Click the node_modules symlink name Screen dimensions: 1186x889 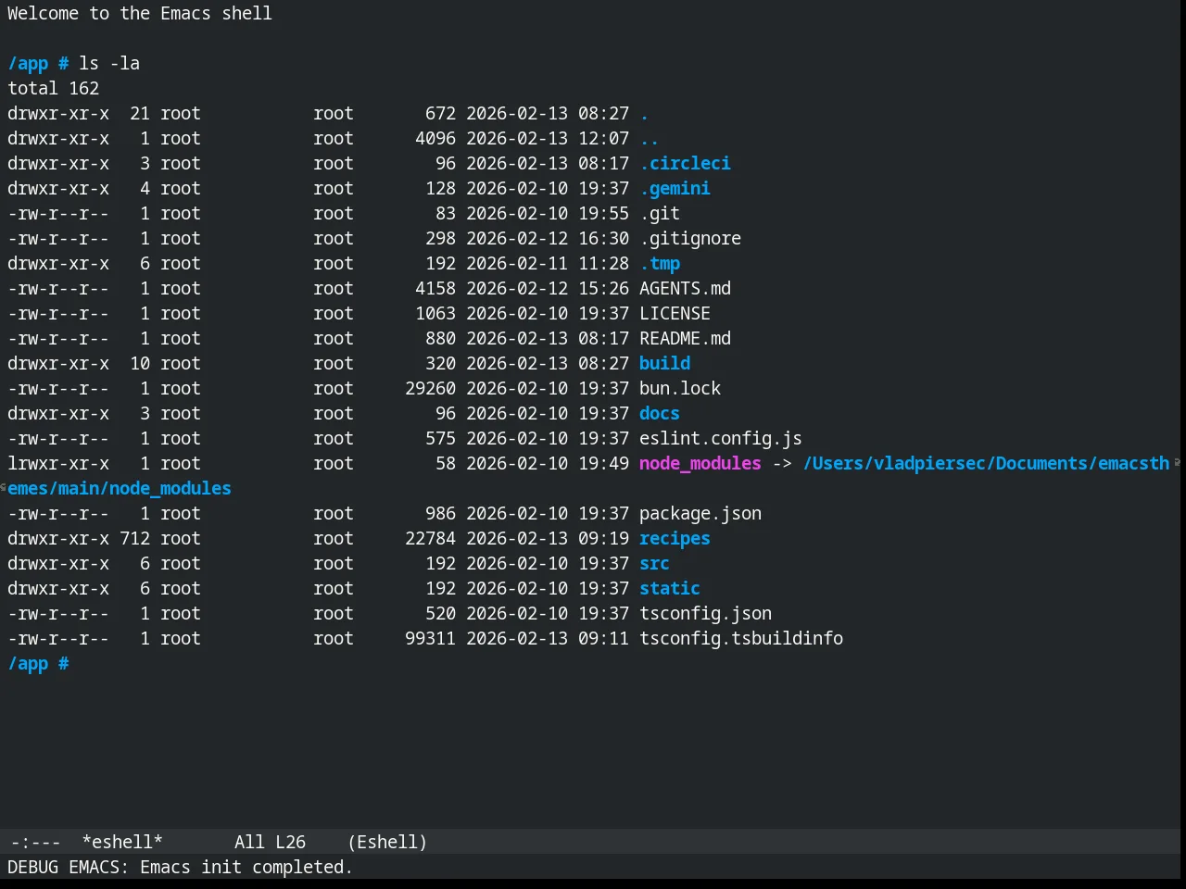[x=700, y=463]
